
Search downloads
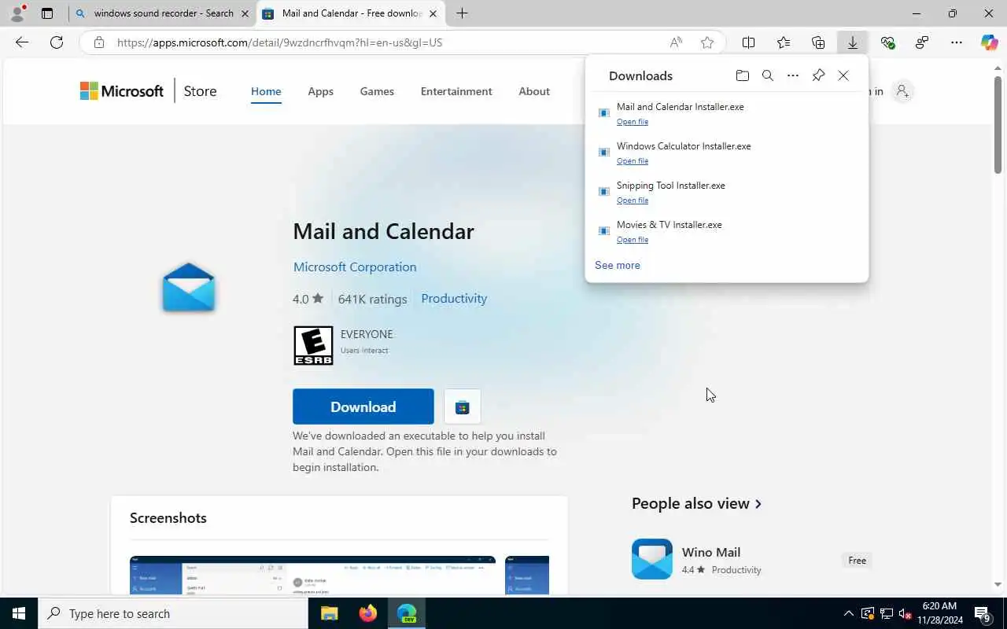click(768, 75)
